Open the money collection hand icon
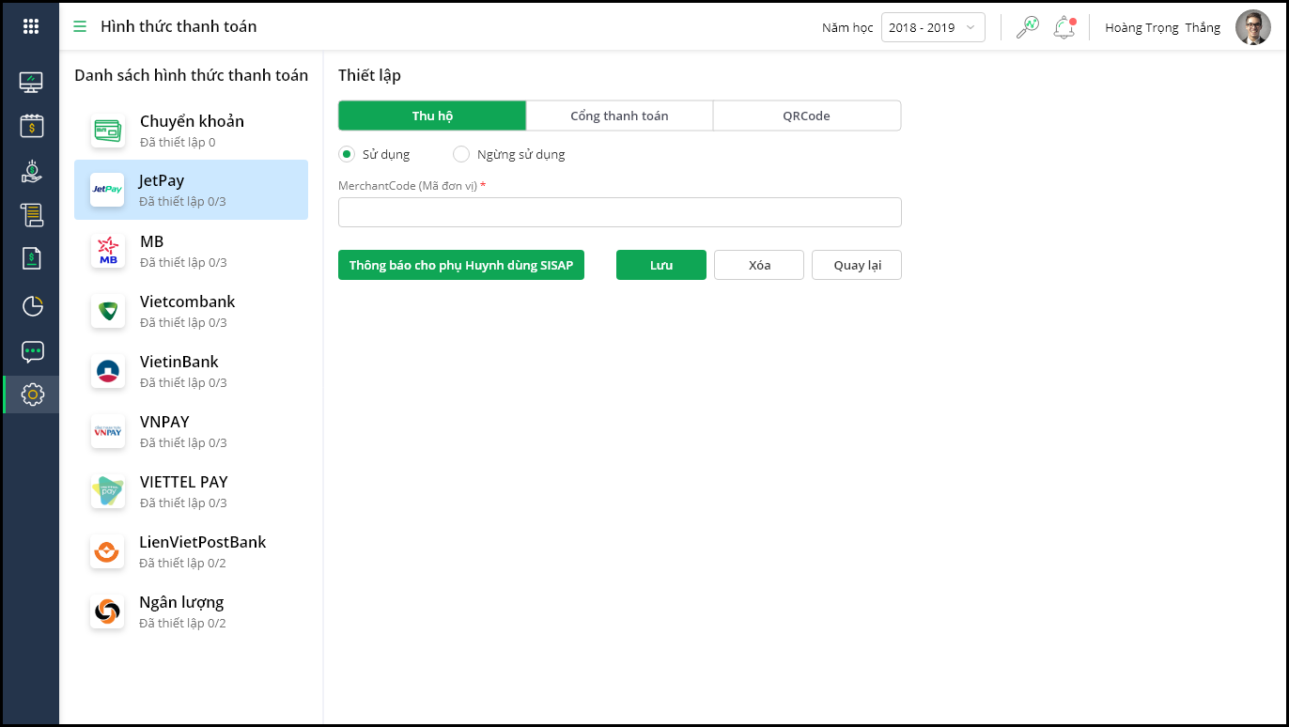The image size is (1289, 727). [x=31, y=171]
